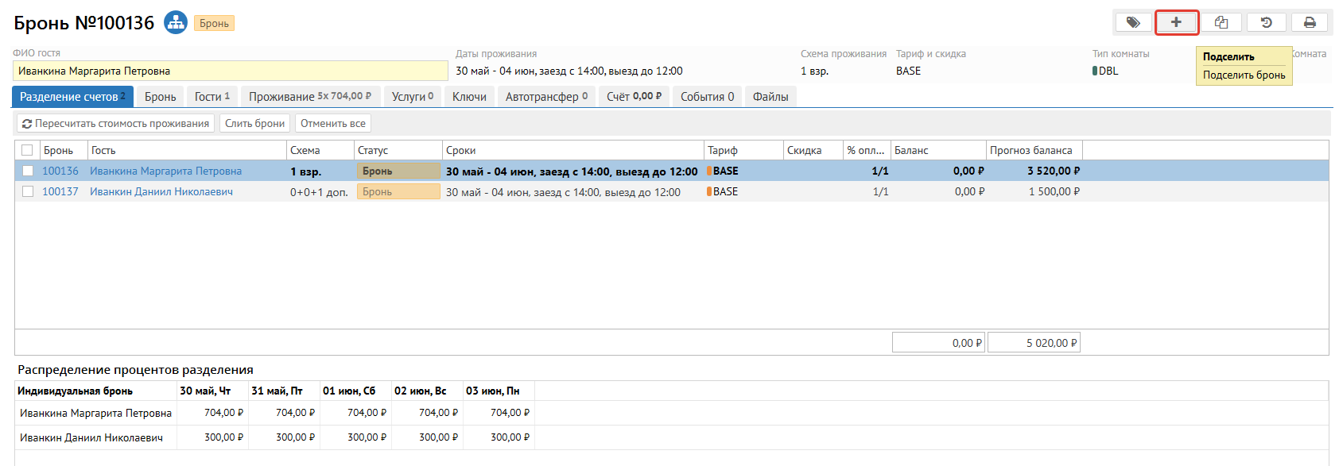Sort by Прогноз баланса column header
Viewport: 1339px width, 466px height.
coord(1034,150)
